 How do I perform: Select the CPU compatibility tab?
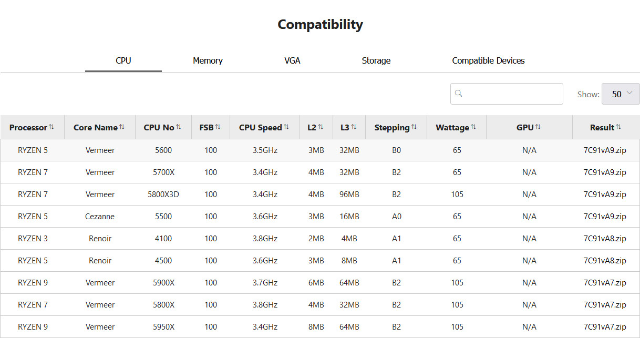123,60
